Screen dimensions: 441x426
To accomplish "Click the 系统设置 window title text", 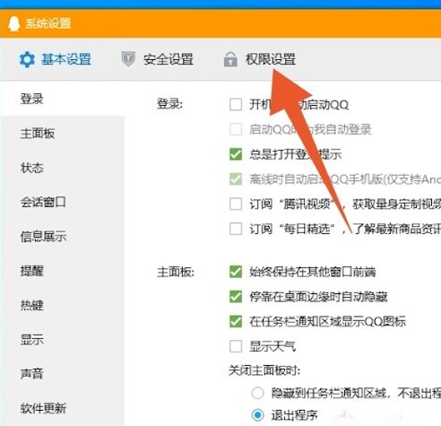I will pyautogui.click(x=48, y=23).
